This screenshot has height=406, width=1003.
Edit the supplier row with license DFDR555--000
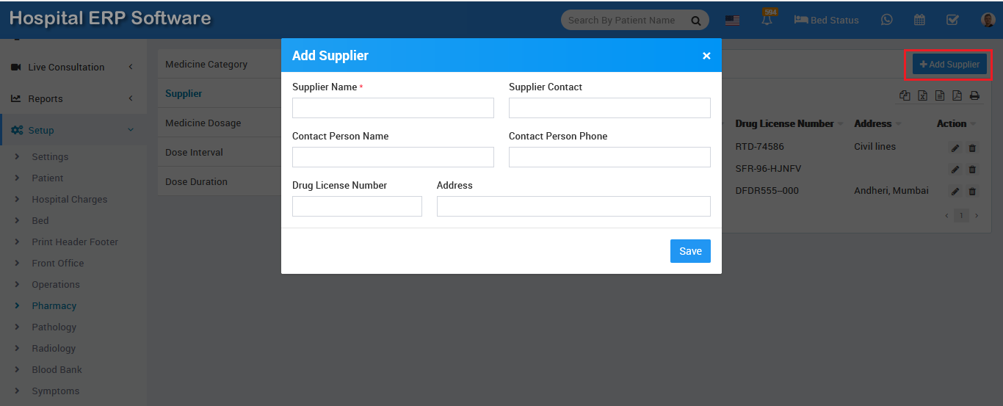[x=955, y=192]
